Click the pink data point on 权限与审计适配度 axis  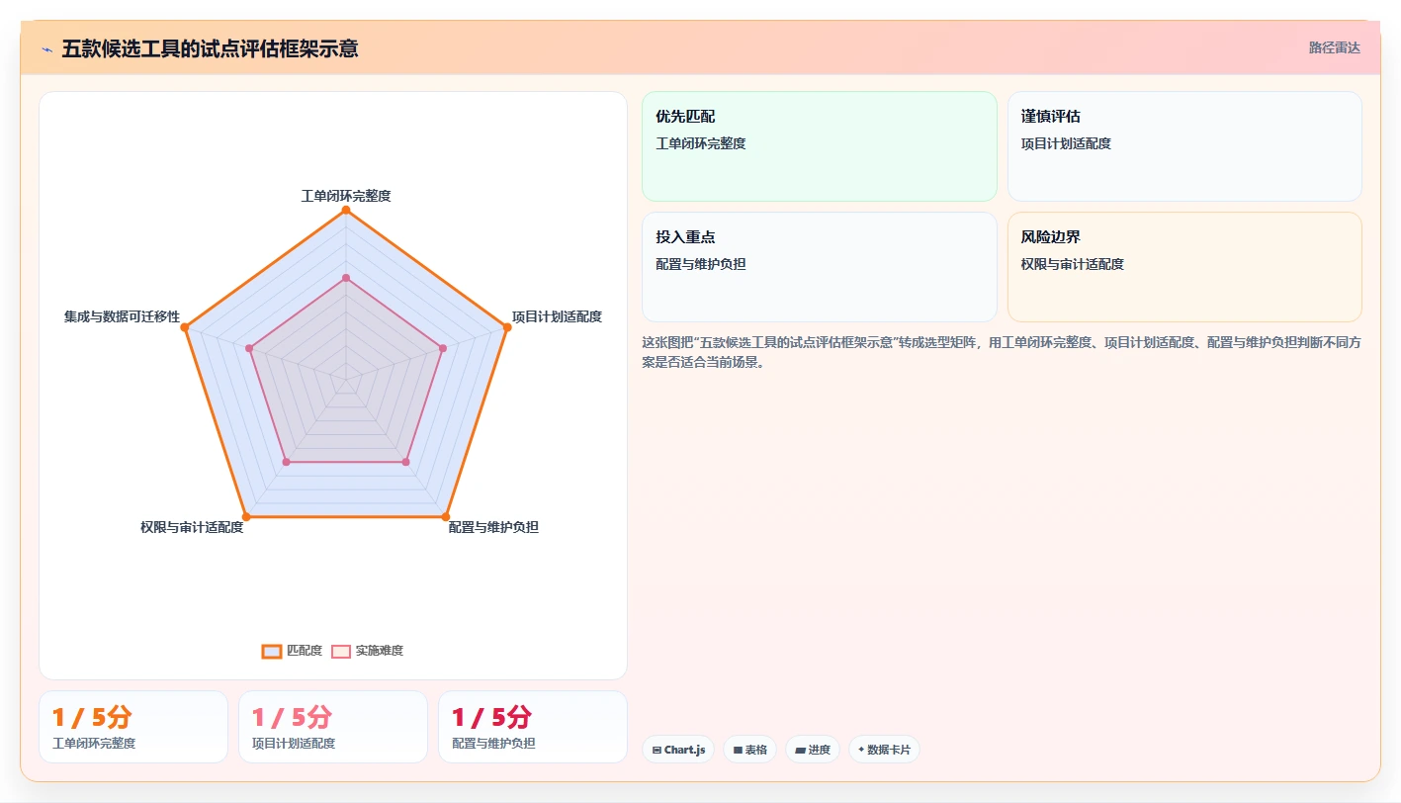click(287, 462)
